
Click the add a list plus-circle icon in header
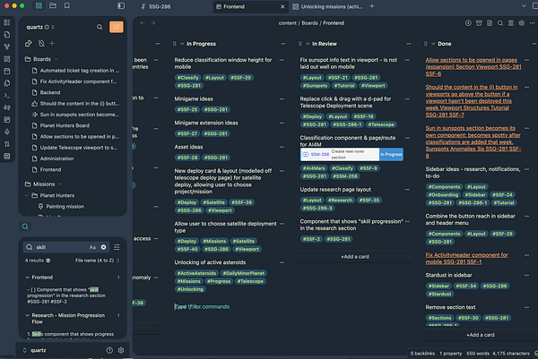(x=468, y=23)
